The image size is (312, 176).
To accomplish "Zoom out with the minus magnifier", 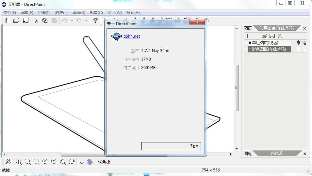I will tap(28, 162).
